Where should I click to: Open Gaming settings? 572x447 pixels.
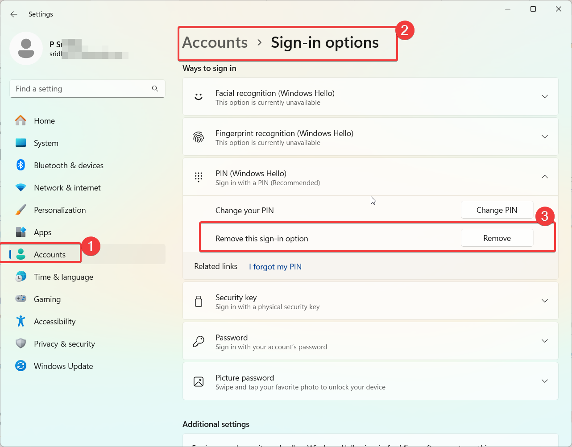coord(47,299)
